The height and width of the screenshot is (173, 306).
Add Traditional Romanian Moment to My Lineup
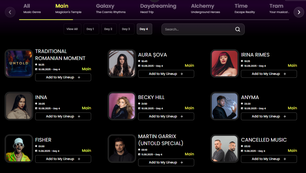point(63,77)
